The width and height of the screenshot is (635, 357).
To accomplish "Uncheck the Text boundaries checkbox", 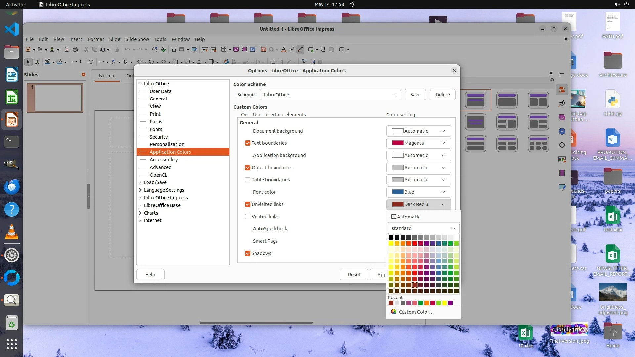I will 247,143.
